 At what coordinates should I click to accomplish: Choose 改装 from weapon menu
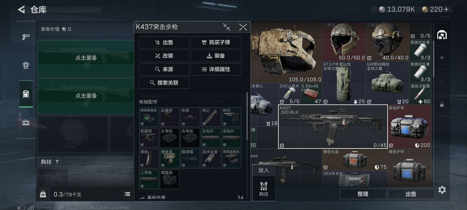[x=164, y=56]
